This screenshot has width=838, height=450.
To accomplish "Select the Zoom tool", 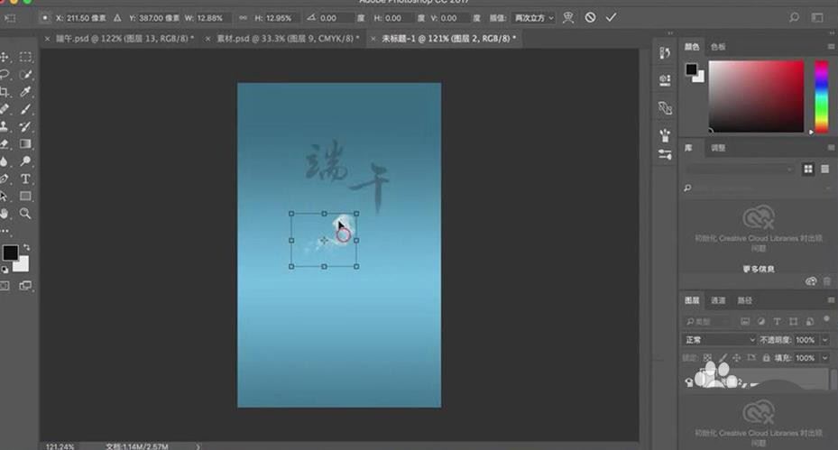I will (x=25, y=214).
